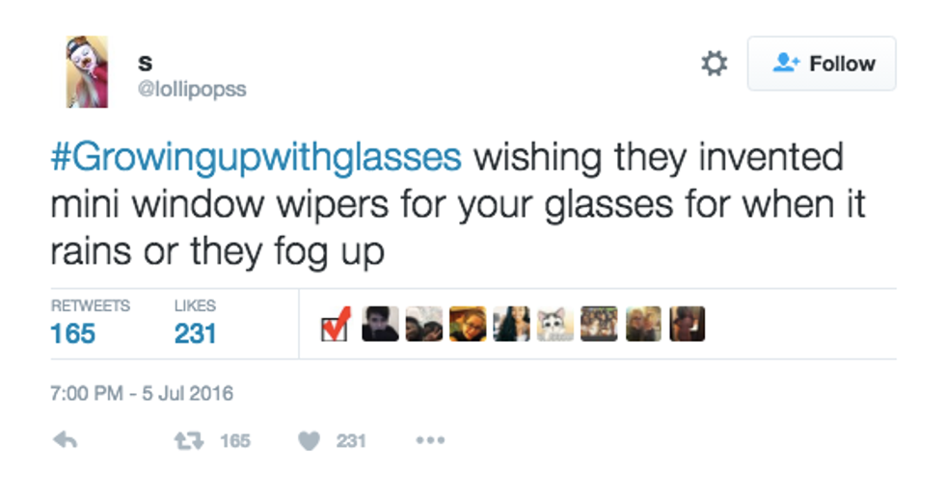
Task: Click the last liker avatar in the row
Action: point(688,325)
